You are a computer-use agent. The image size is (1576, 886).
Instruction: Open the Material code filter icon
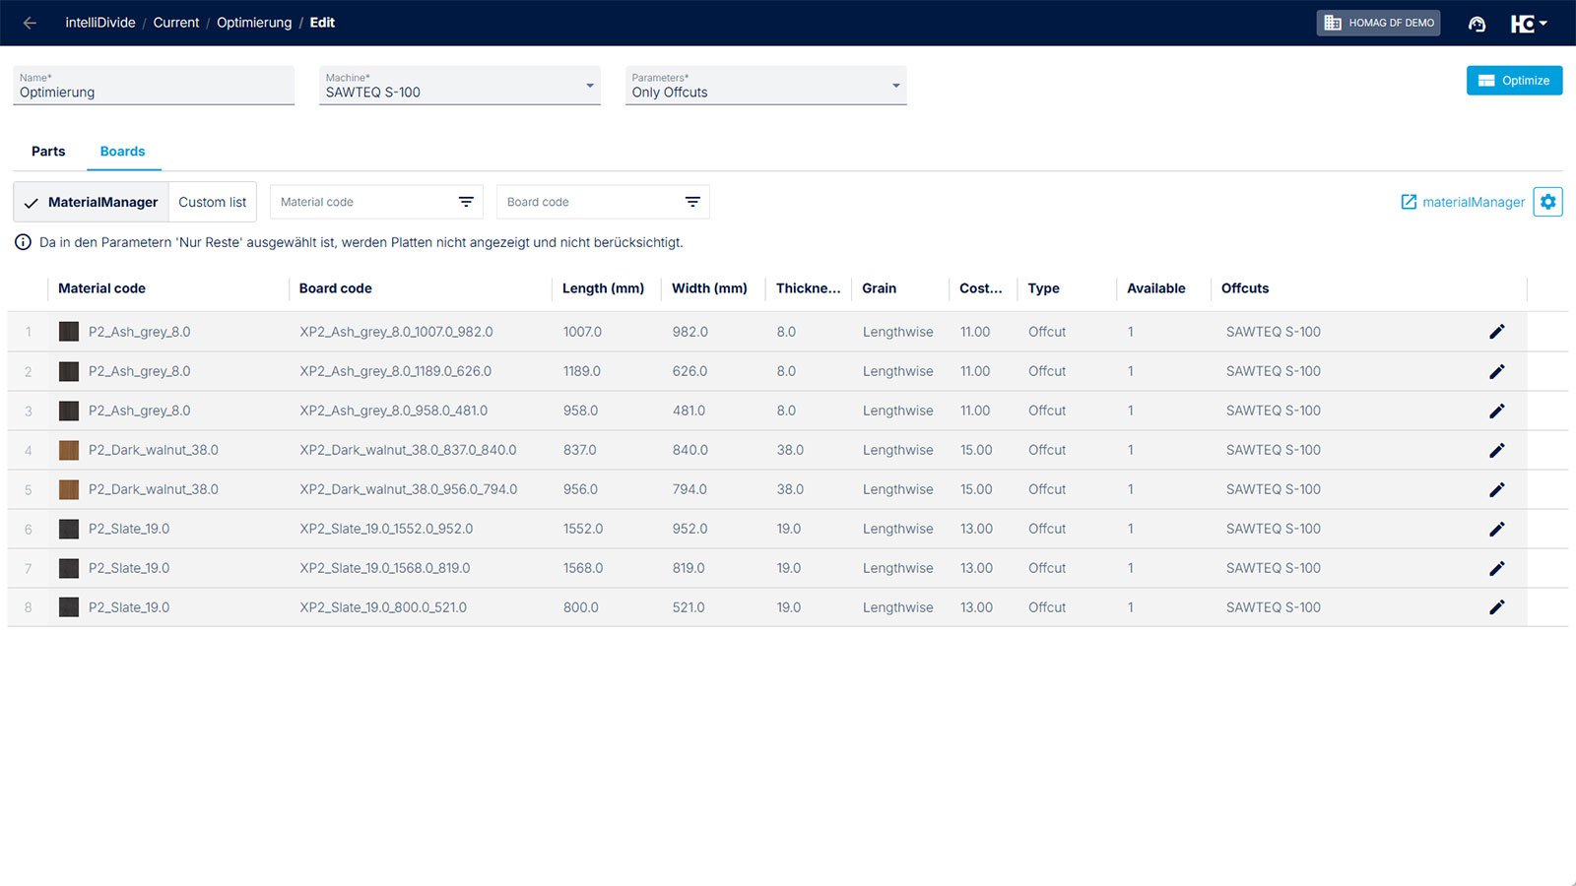466,202
